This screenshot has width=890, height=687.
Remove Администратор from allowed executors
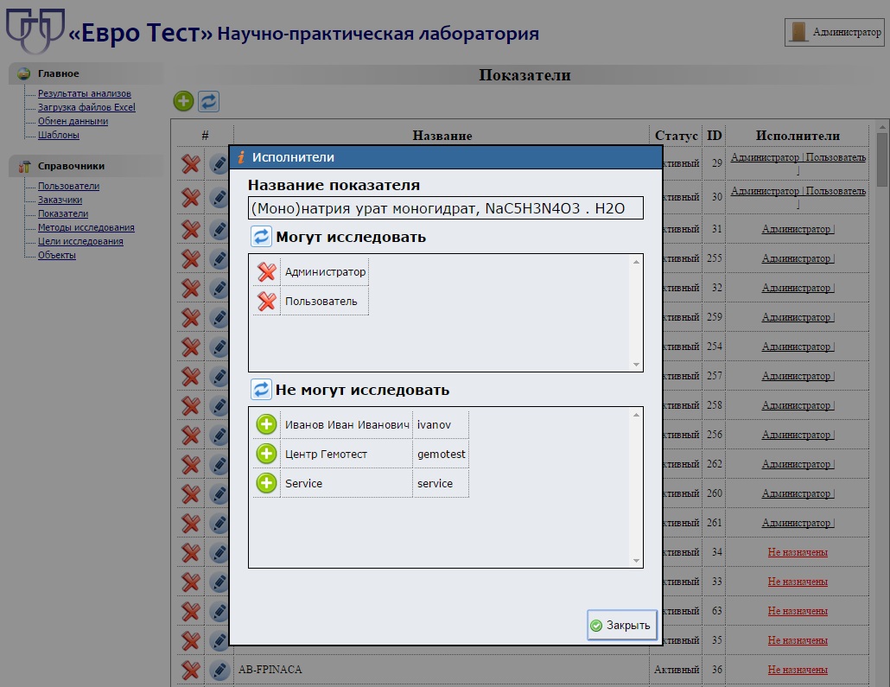[x=266, y=272]
